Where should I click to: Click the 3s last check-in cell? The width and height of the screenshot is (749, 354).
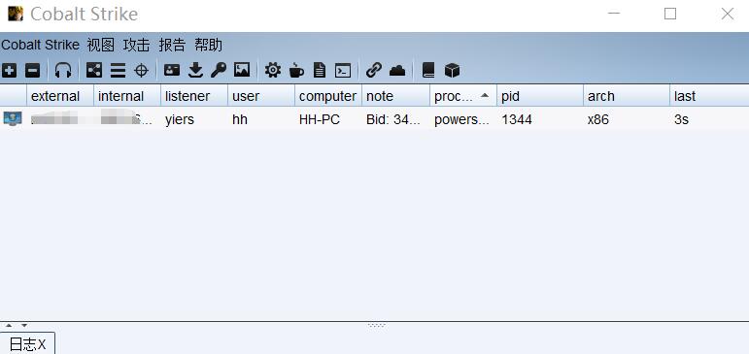tap(709, 119)
